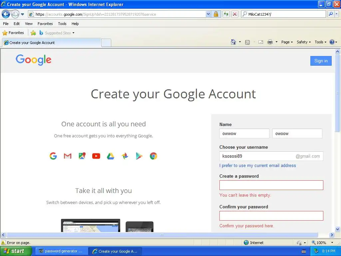Switch to password generator taskbar window
Viewport: 341px width, 256px height.
[62, 251]
